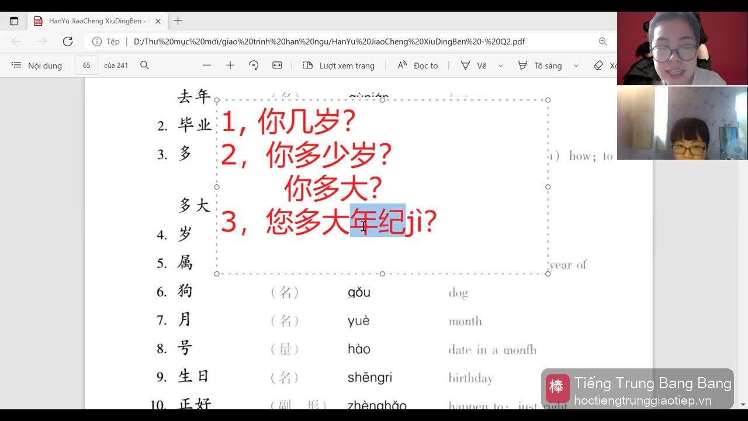748x421 pixels.
Task: Click the red text line "你多大?"
Action: click(x=333, y=188)
